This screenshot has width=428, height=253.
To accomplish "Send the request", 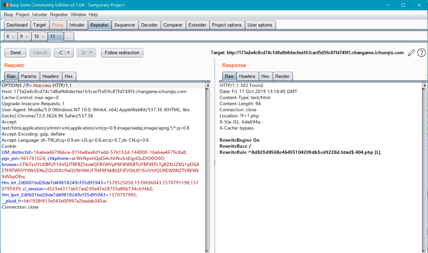I will pyautogui.click(x=15, y=53).
